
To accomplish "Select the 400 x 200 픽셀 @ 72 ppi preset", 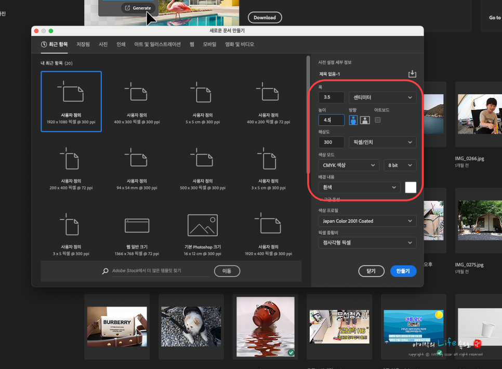I will tap(268, 101).
